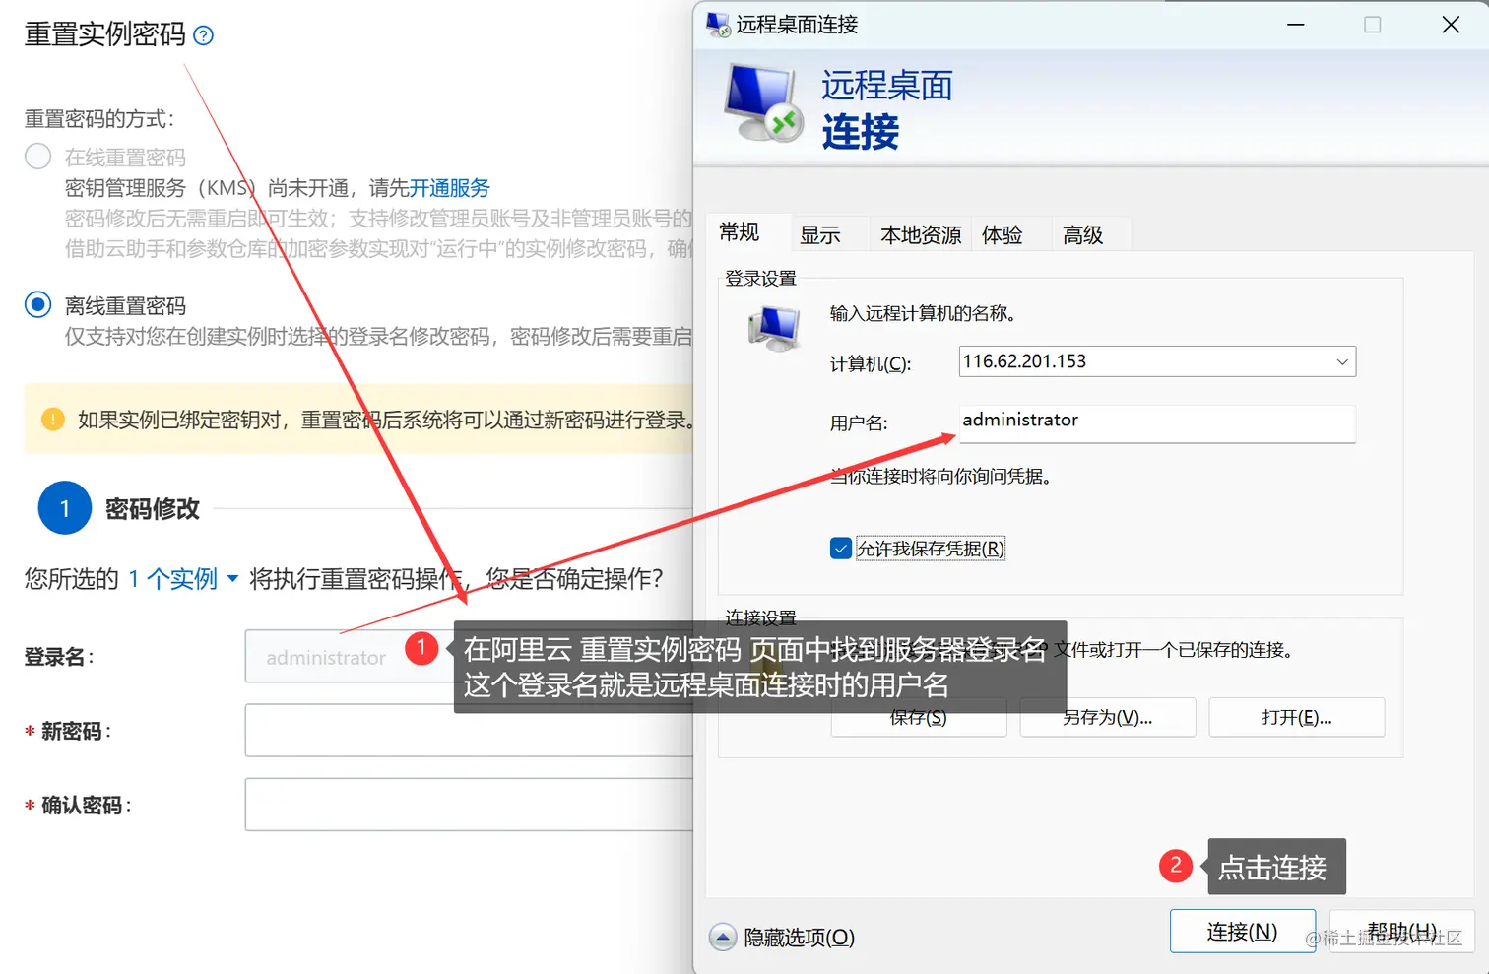The width and height of the screenshot is (1489, 974).
Task: Click the computer icon in 登录设置
Action: tap(773, 329)
